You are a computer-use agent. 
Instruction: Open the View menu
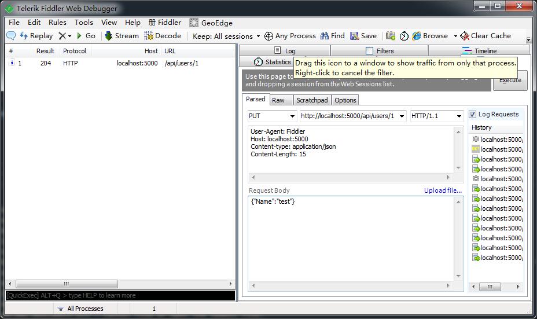tap(109, 23)
